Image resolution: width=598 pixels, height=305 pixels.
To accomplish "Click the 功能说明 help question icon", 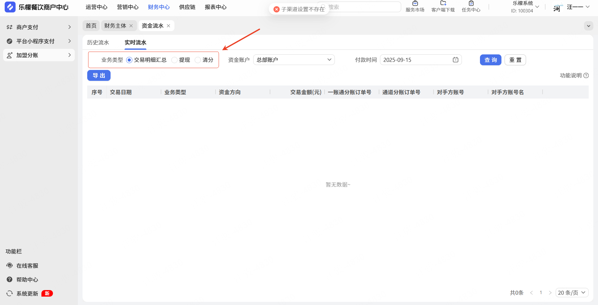I will (586, 76).
